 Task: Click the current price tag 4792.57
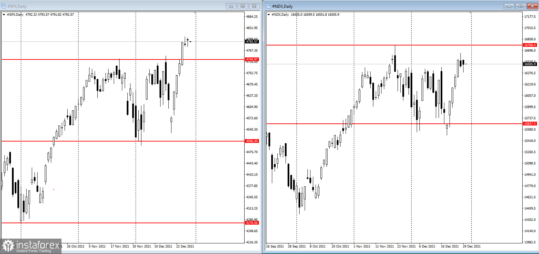(x=252, y=42)
